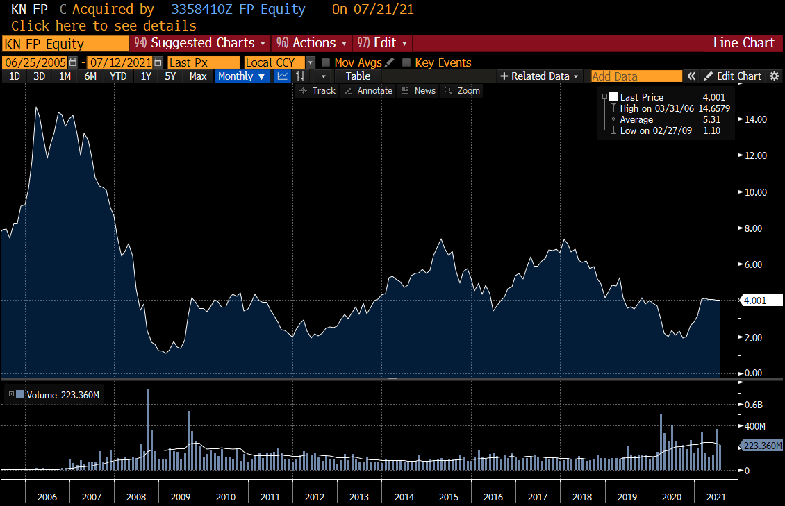The width and height of the screenshot is (785, 506).
Task: Click the 4.001 last price axis label
Action: tap(760, 301)
